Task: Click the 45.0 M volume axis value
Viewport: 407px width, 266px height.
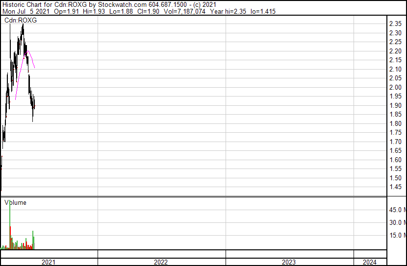Action: tap(398, 210)
